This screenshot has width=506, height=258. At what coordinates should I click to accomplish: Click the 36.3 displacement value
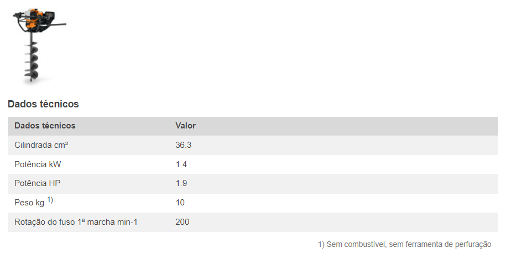(184, 145)
